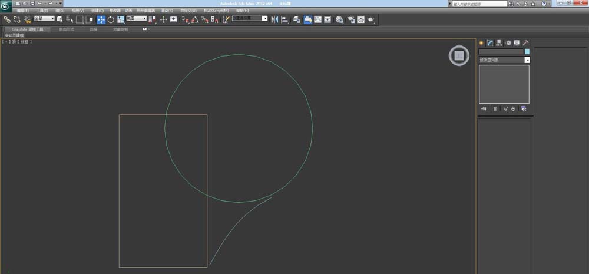Click the object color swatch
The image size is (589, 274).
pos(527,52)
